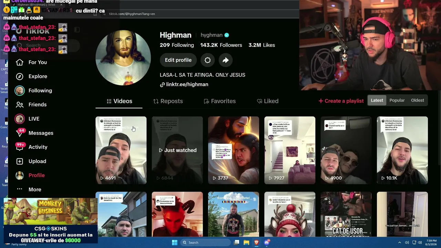Image resolution: width=441 pixels, height=248 pixels.
Task: Open Activity icon with 99+ badge
Action: pos(20,147)
